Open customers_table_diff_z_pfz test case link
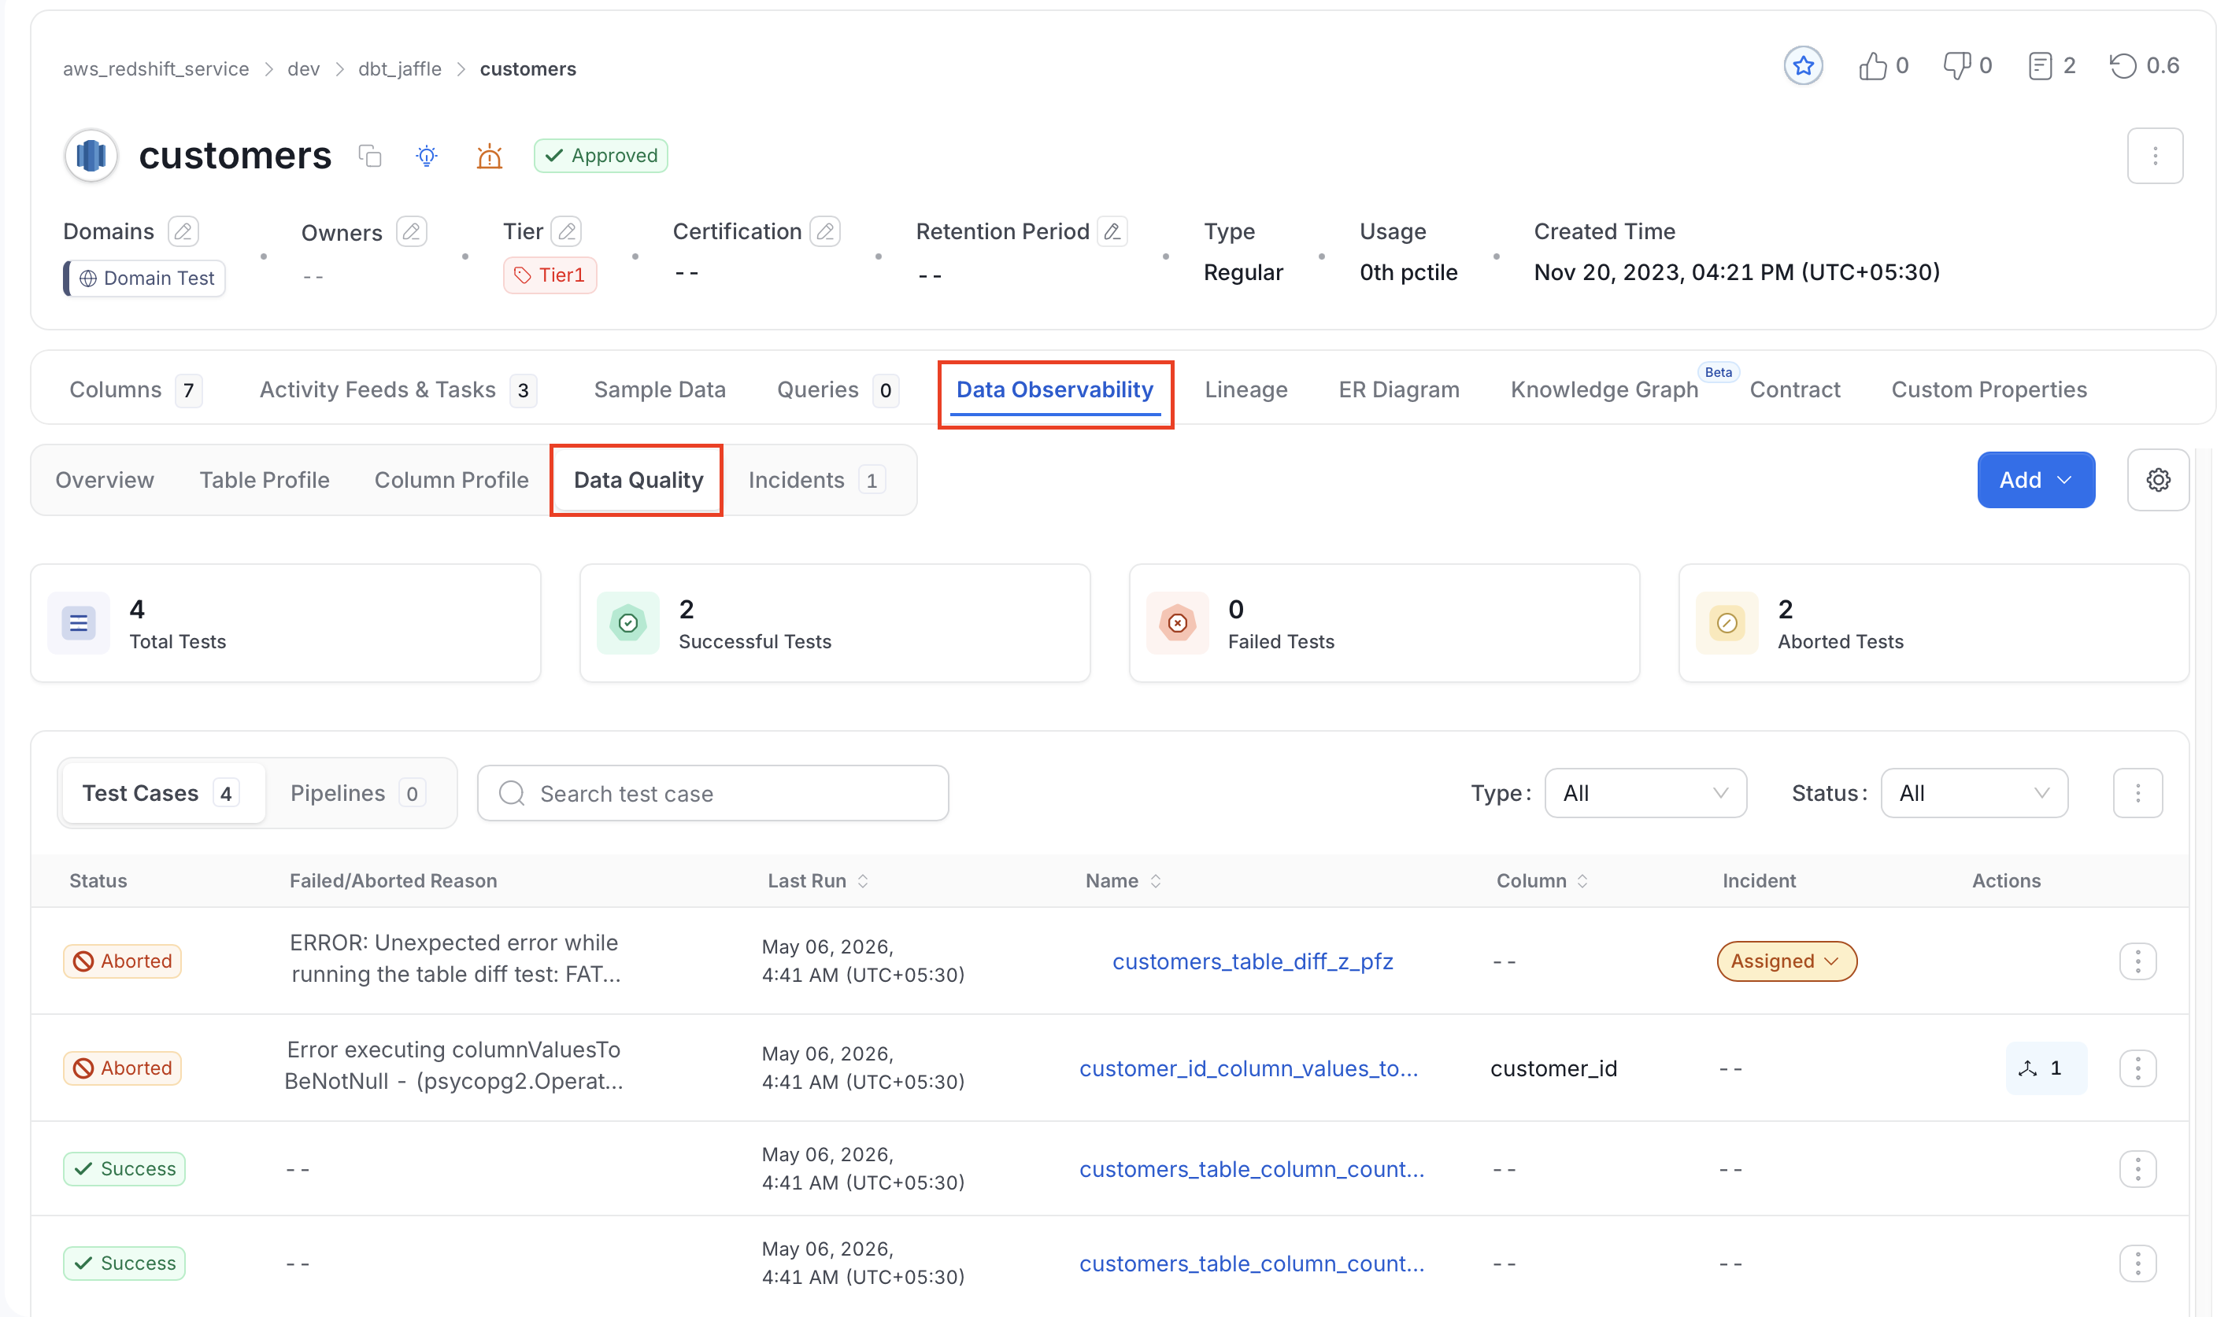The width and height of the screenshot is (2217, 1317). coord(1252,961)
